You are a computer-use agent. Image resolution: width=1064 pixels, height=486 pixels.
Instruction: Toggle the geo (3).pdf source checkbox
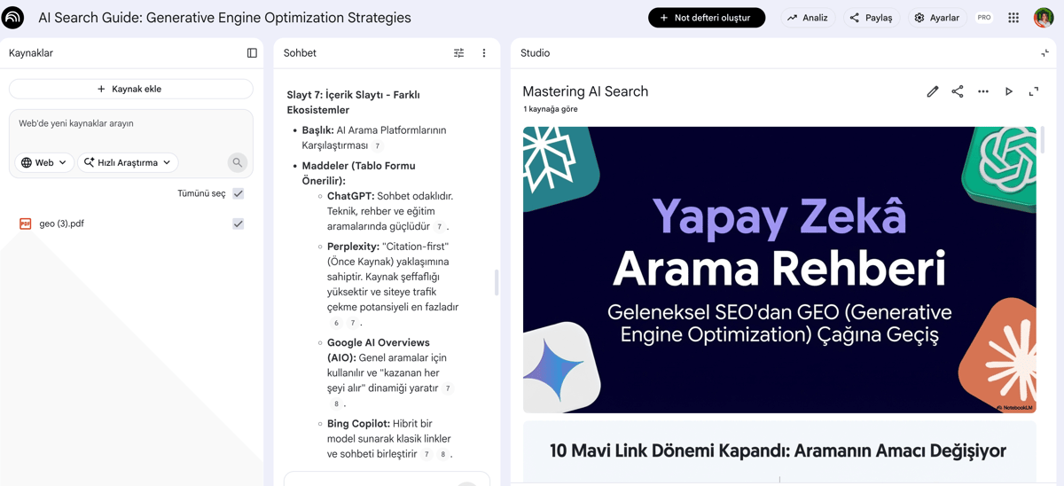tap(239, 223)
